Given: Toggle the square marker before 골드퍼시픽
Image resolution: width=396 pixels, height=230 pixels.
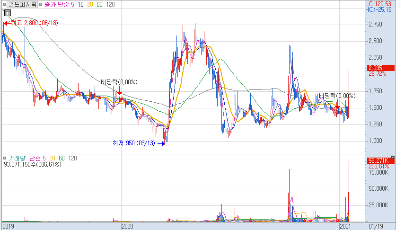Looking at the screenshot, I should pos(4,4).
